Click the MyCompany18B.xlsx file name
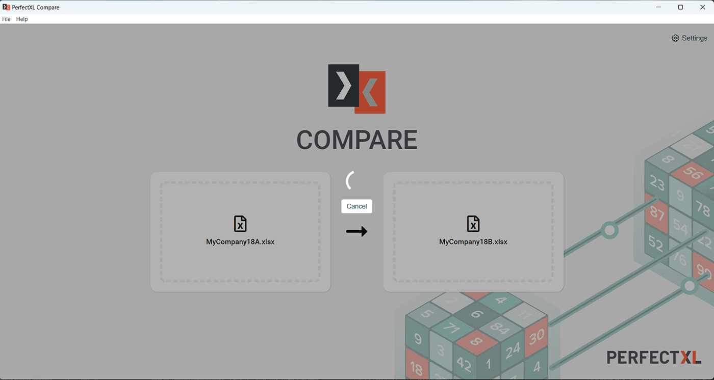 pos(473,241)
